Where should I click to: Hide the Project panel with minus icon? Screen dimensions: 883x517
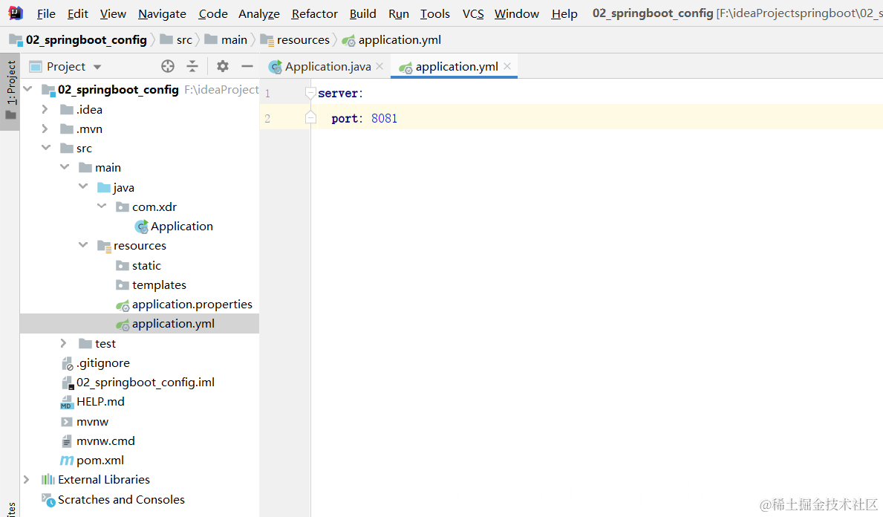click(247, 66)
